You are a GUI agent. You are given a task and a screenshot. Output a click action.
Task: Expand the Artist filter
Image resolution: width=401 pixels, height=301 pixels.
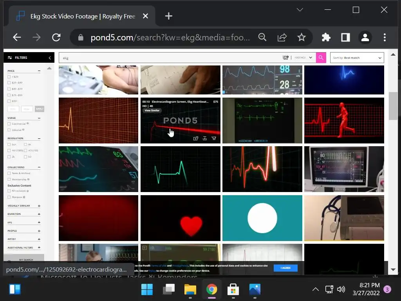tap(39, 239)
